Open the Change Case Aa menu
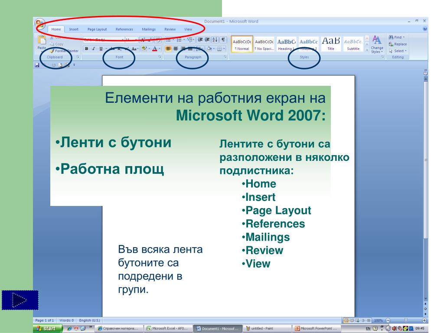The height and width of the screenshot is (333, 444). click(135, 49)
